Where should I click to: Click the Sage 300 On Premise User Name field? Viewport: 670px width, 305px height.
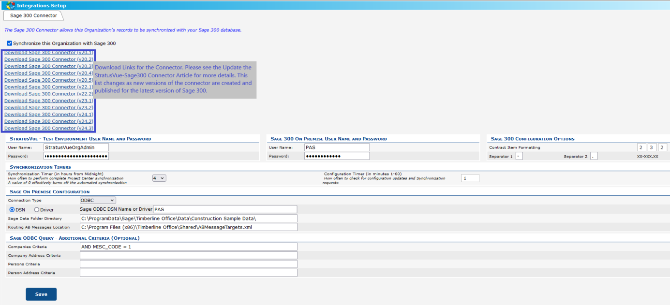(x=337, y=147)
